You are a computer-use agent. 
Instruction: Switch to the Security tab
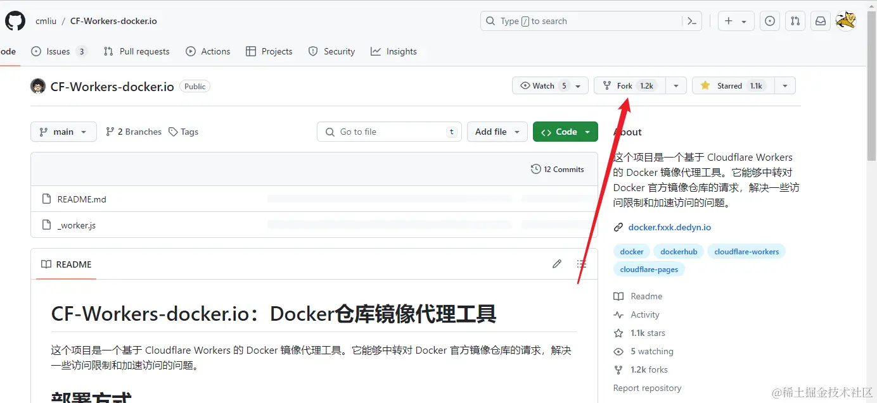tap(331, 51)
